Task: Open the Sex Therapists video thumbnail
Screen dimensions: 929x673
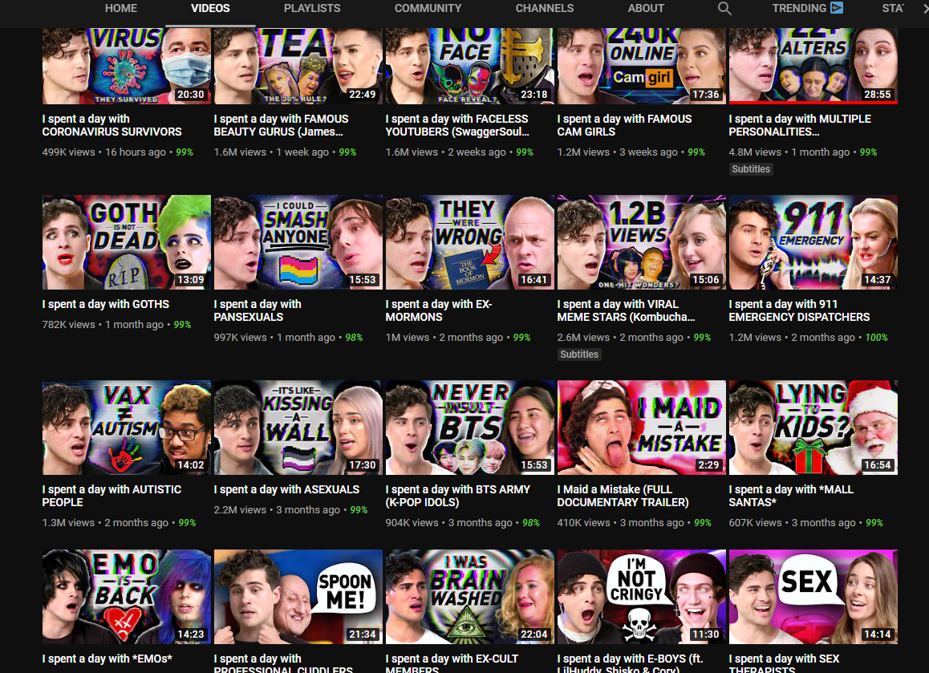Action: coord(813,597)
